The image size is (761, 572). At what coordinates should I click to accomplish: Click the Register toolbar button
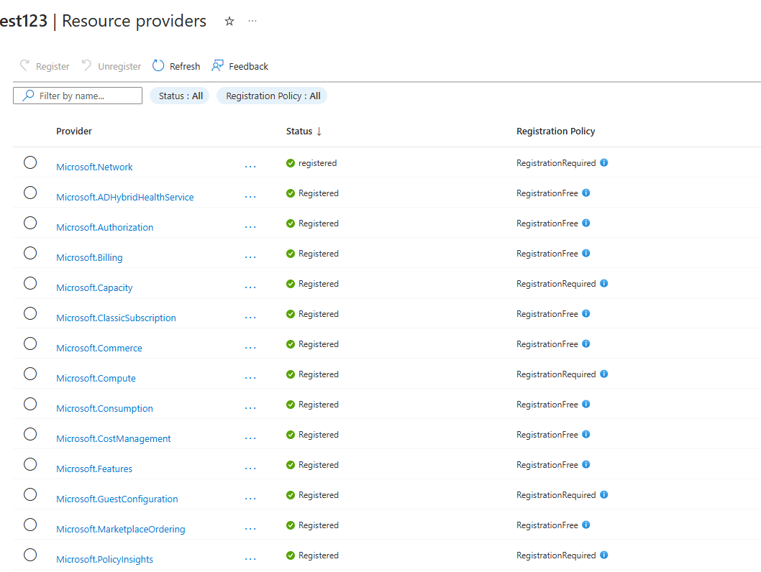tap(45, 66)
